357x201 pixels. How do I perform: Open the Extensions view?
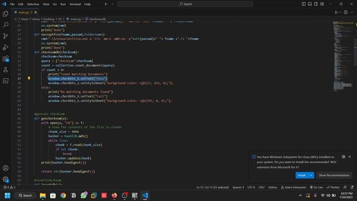(x=6, y=59)
